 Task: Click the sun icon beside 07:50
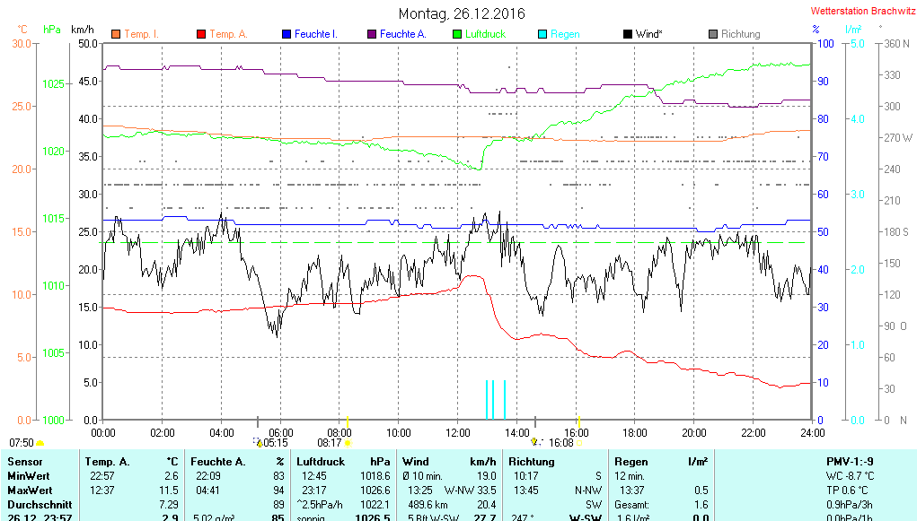point(40,443)
